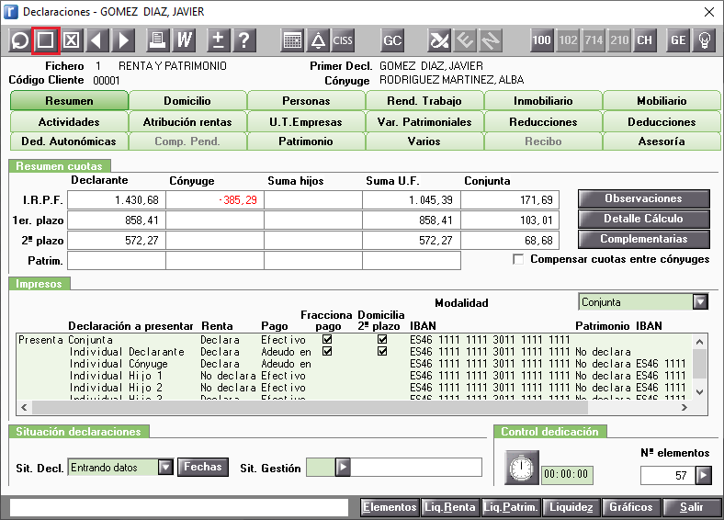This screenshot has width=724, height=520.
Task: Click the refresh circular arrow toolbar icon
Action: point(19,40)
